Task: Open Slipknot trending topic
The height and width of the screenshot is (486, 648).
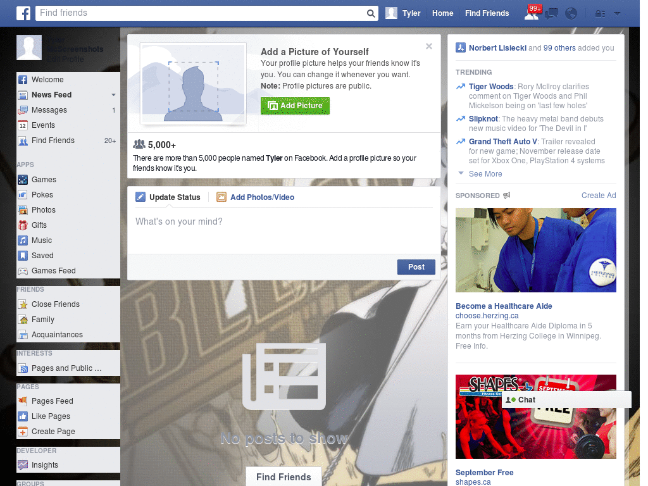Action: pos(483,119)
